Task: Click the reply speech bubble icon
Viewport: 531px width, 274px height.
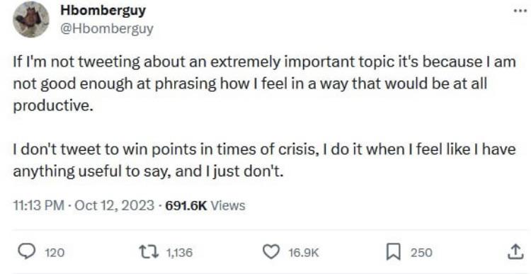Action: [x=28, y=252]
